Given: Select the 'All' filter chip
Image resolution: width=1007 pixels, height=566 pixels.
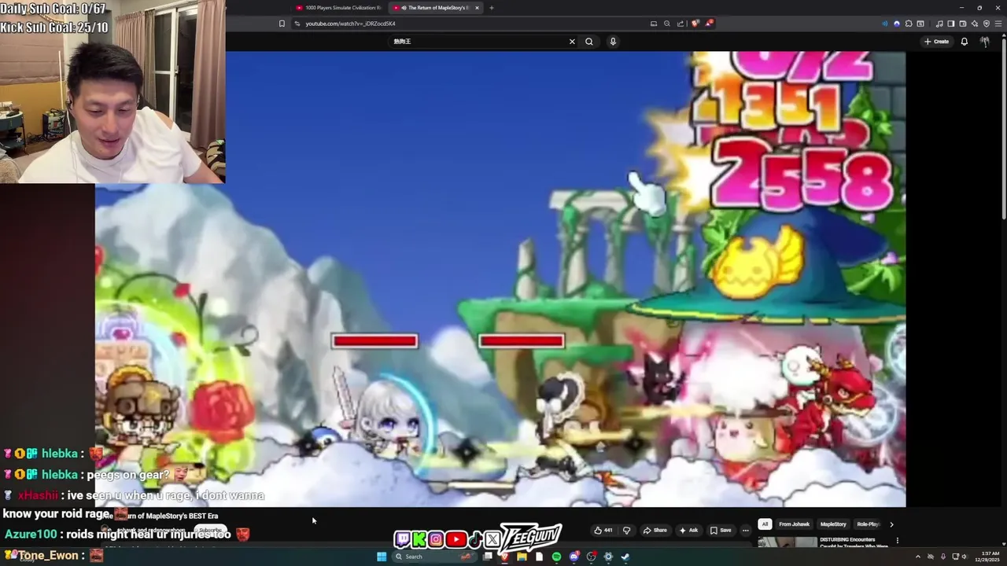Looking at the screenshot, I should point(765,524).
